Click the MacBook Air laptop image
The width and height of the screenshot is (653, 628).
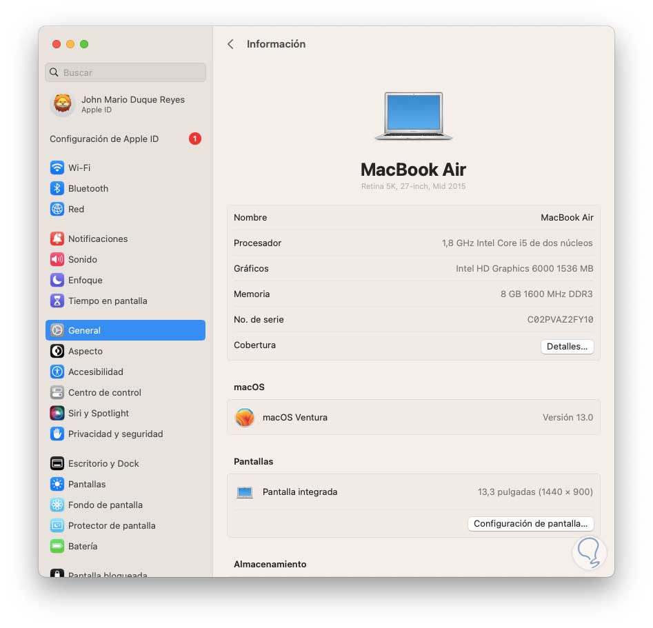tap(413, 117)
